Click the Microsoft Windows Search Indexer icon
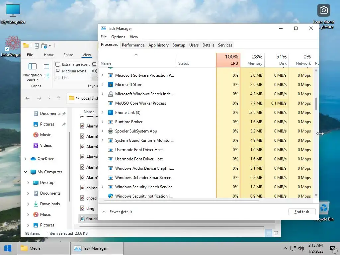The image size is (340, 255). tap(110, 94)
